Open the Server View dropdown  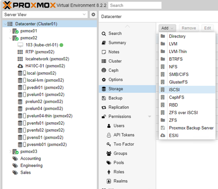click(45, 14)
